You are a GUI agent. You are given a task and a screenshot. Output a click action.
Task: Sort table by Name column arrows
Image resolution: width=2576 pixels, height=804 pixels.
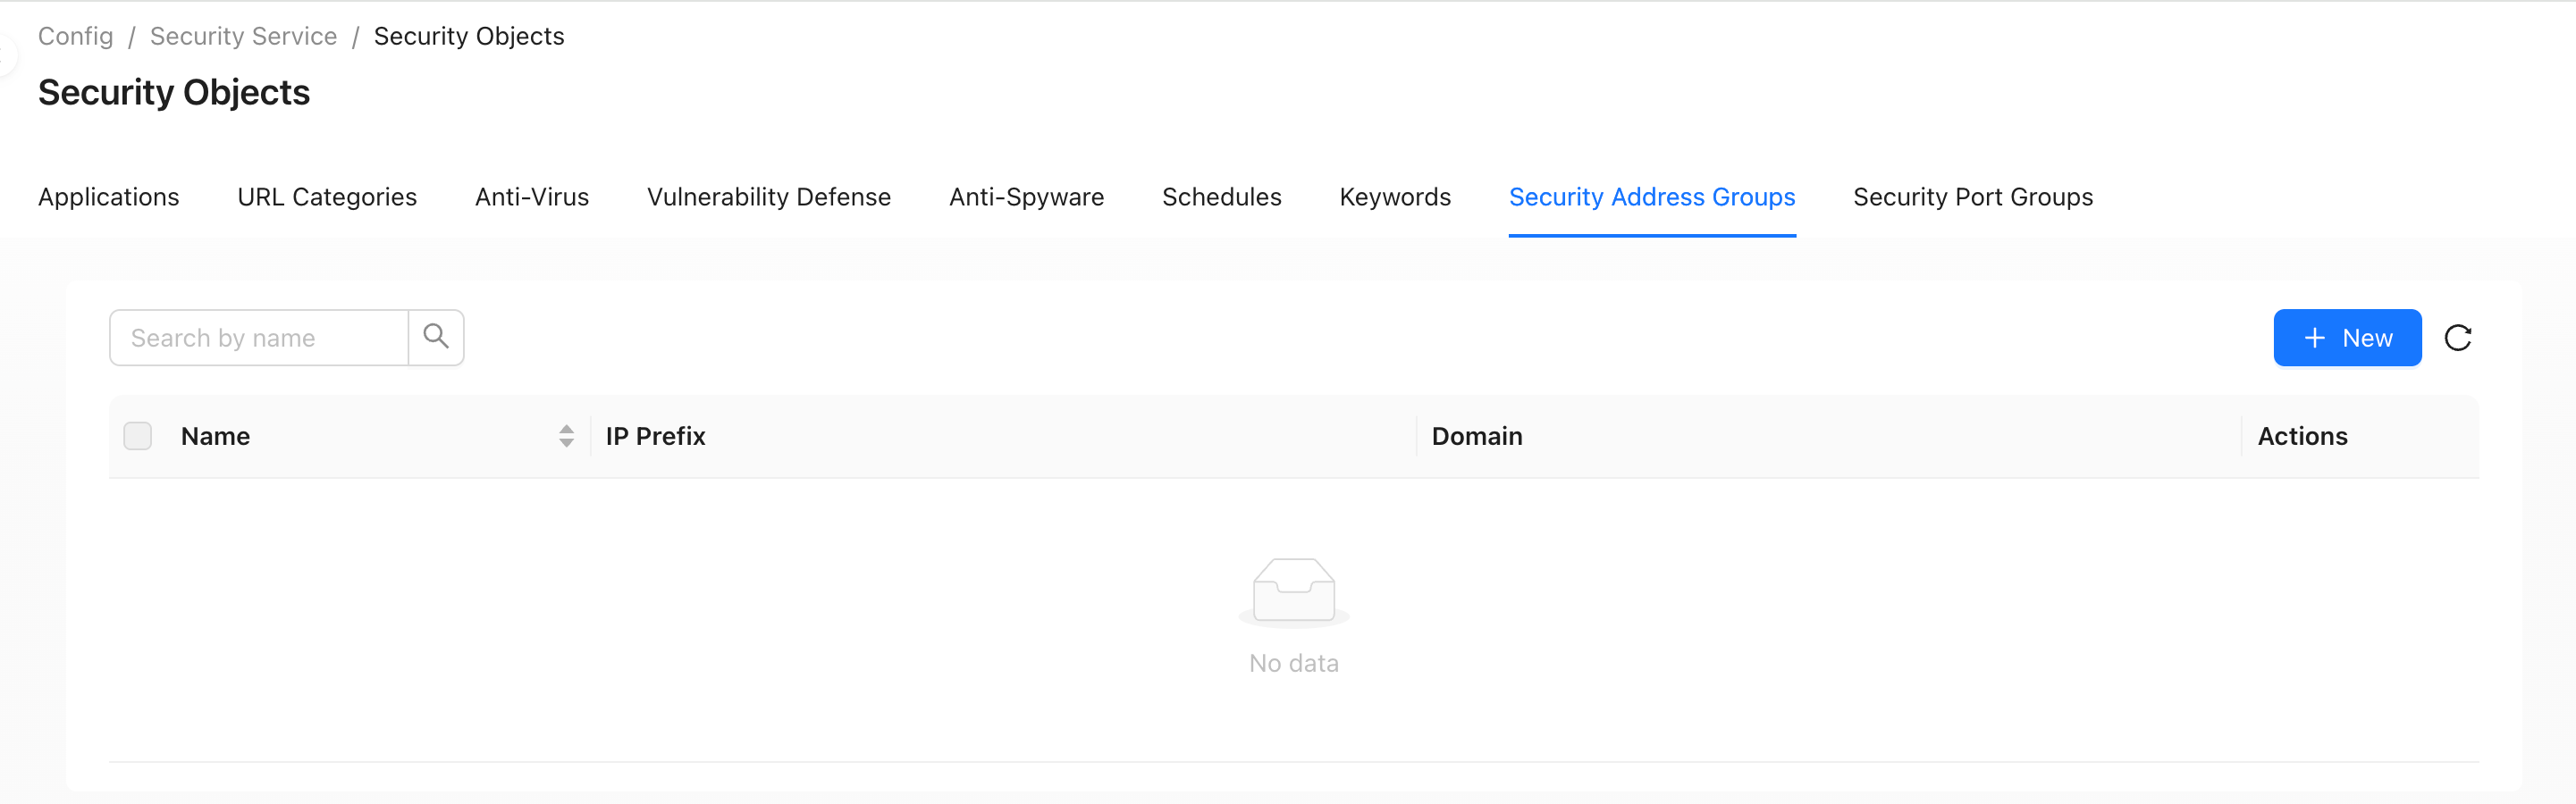pos(566,436)
